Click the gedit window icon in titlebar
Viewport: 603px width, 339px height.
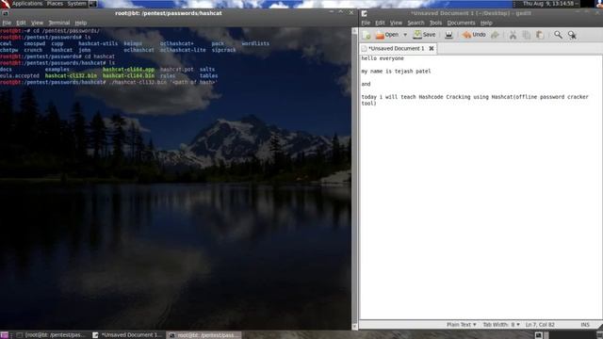pos(365,13)
